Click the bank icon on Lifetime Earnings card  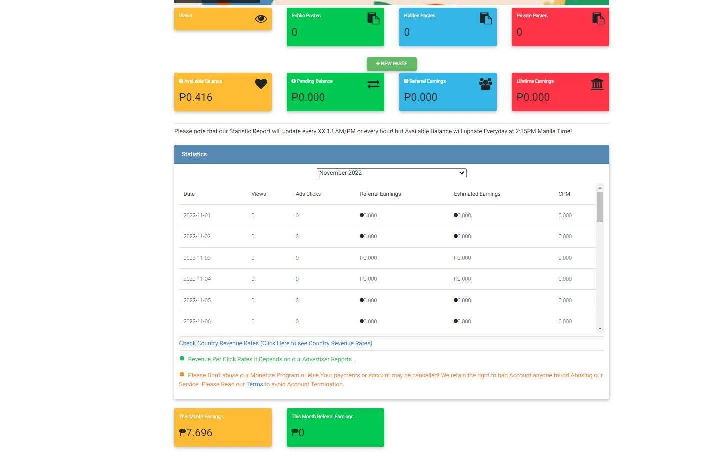point(597,84)
